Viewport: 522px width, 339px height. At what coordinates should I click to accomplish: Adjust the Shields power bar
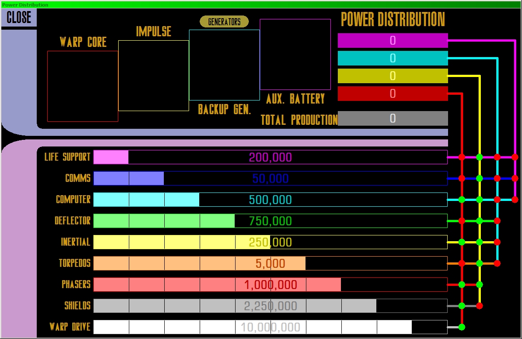click(x=271, y=306)
